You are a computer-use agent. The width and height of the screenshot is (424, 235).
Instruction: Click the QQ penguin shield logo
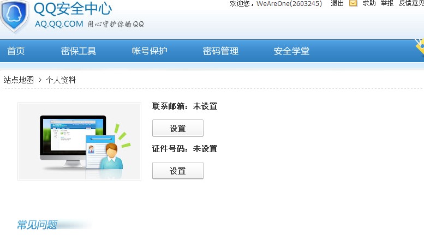point(14,16)
